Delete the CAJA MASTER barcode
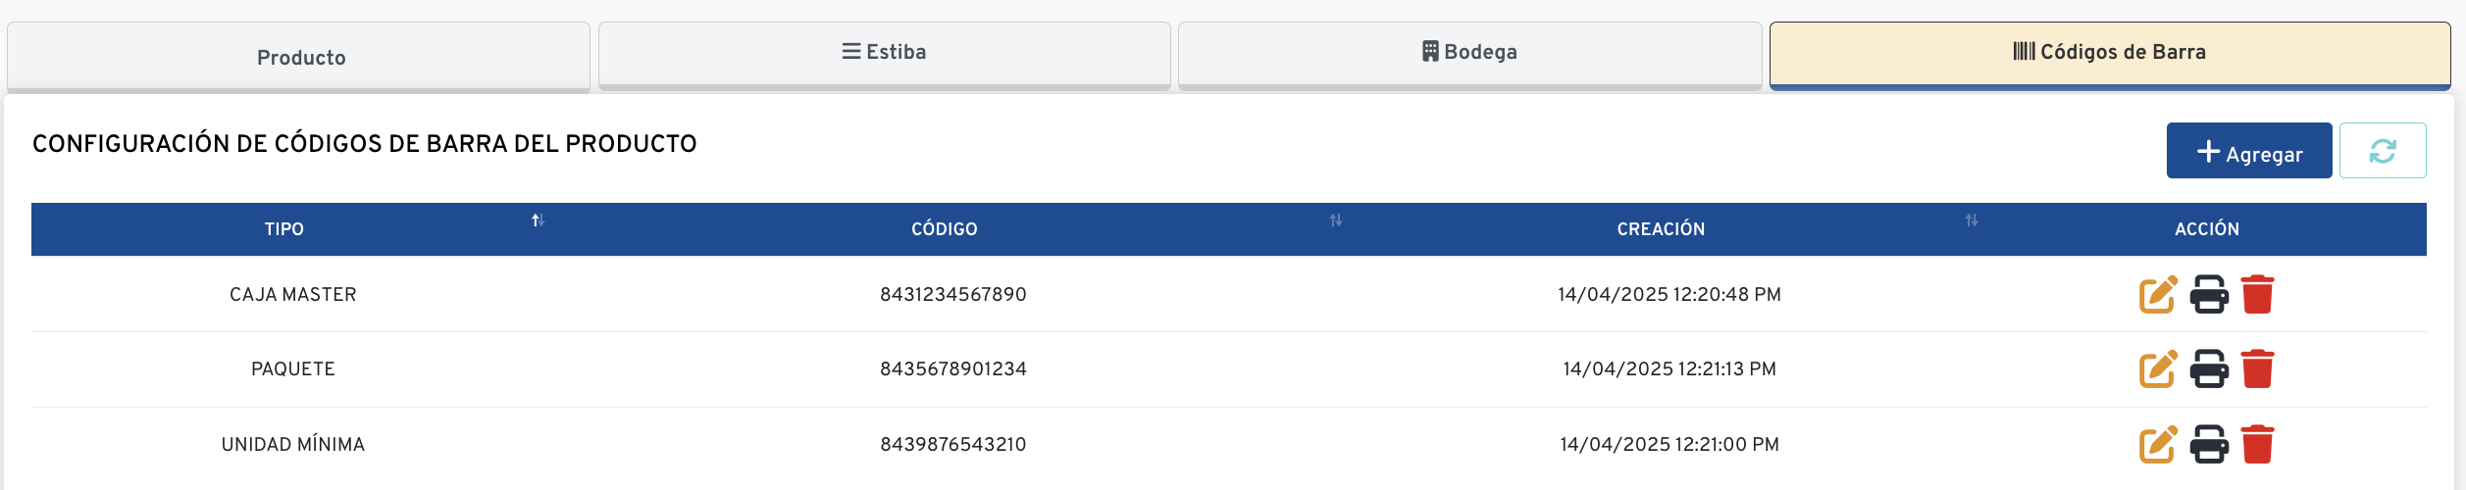Image resolution: width=2466 pixels, height=490 pixels. [x=2257, y=295]
